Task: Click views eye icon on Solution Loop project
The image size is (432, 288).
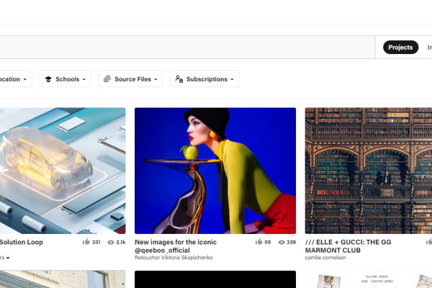Action: 111,243
